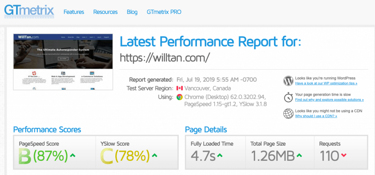
Task: Click the Chrome browser icon
Action: (179, 97)
